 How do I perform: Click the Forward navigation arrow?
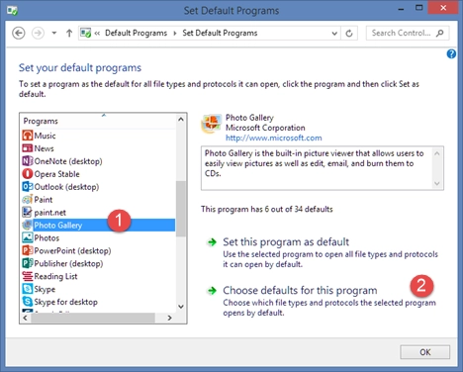coord(38,33)
